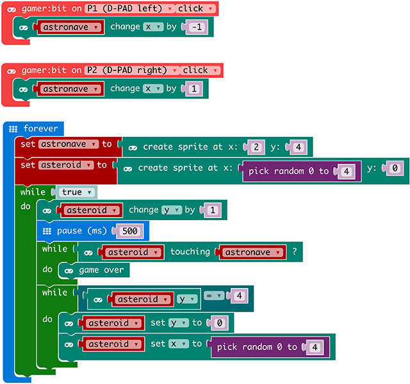Select the game over block
The width and height of the screenshot is (410, 384).
click(101, 270)
